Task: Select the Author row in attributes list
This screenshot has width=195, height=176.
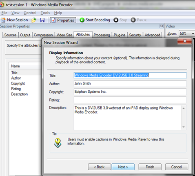Action: 25,78
